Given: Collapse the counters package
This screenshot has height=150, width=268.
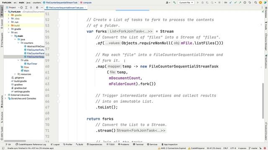Looking at the screenshot, I should [x=18, y=43].
